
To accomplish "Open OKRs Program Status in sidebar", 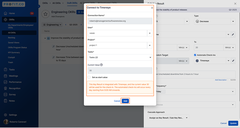I will 17,47.
